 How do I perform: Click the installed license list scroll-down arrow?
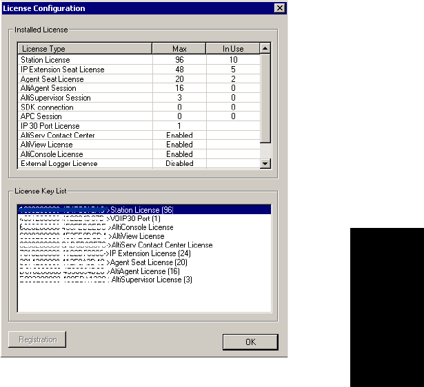[265, 164]
